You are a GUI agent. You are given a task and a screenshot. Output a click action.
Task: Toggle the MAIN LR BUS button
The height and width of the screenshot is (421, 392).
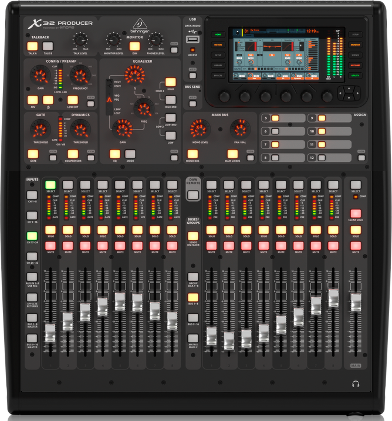click(x=232, y=154)
